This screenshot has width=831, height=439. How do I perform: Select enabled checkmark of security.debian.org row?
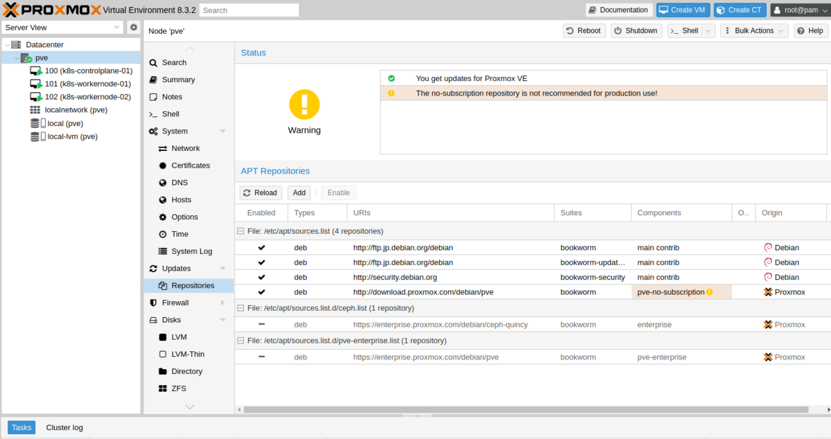pyautogui.click(x=262, y=277)
